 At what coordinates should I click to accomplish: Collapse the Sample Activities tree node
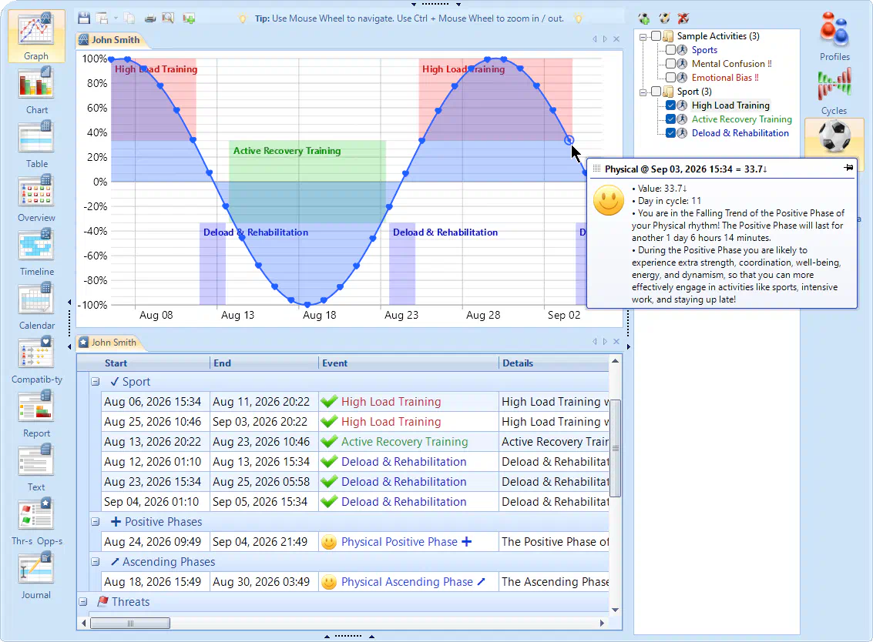point(643,37)
